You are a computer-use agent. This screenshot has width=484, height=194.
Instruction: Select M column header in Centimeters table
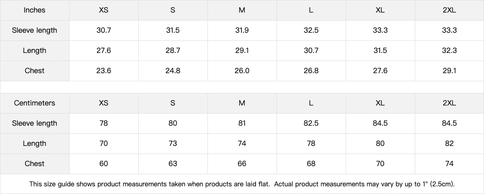coord(242,103)
